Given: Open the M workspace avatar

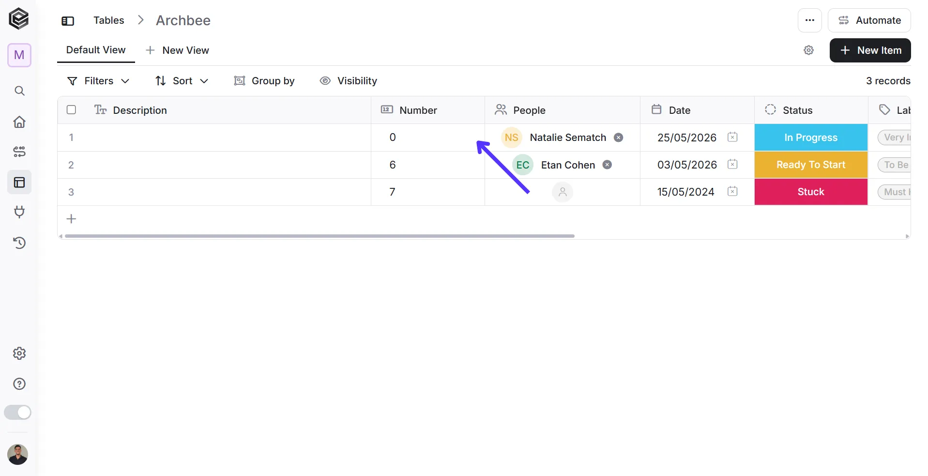Looking at the screenshot, I should (19, 55).
